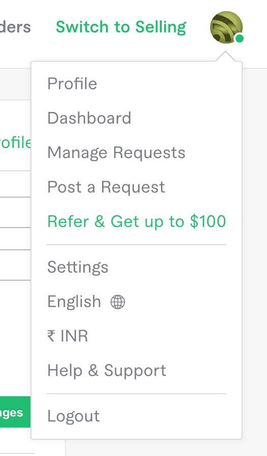267x456 pixels.
Task: Change currency via INR option
Action: [68, 336]
